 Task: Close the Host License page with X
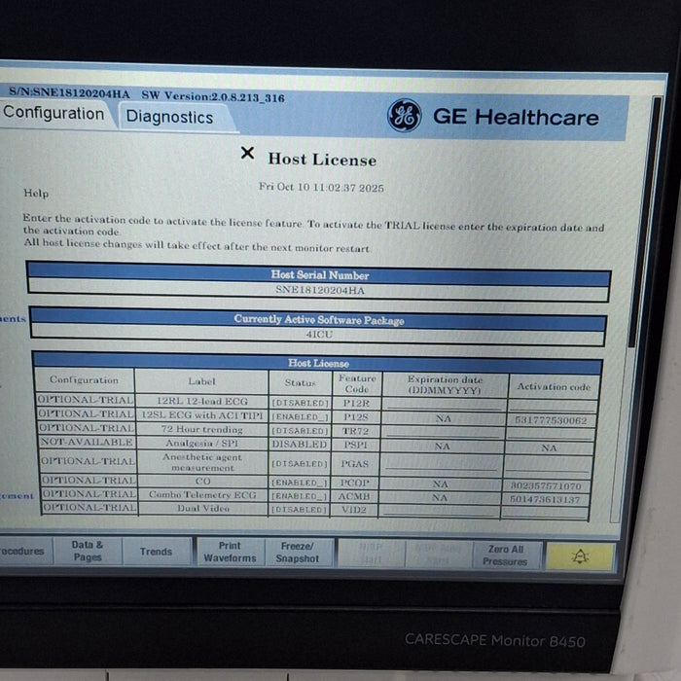coord(247,153)
